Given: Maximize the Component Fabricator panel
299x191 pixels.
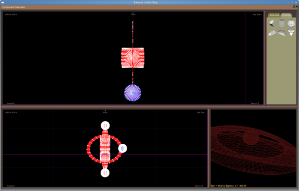Looking at the screenshot, I should click(x=294, y=6).
